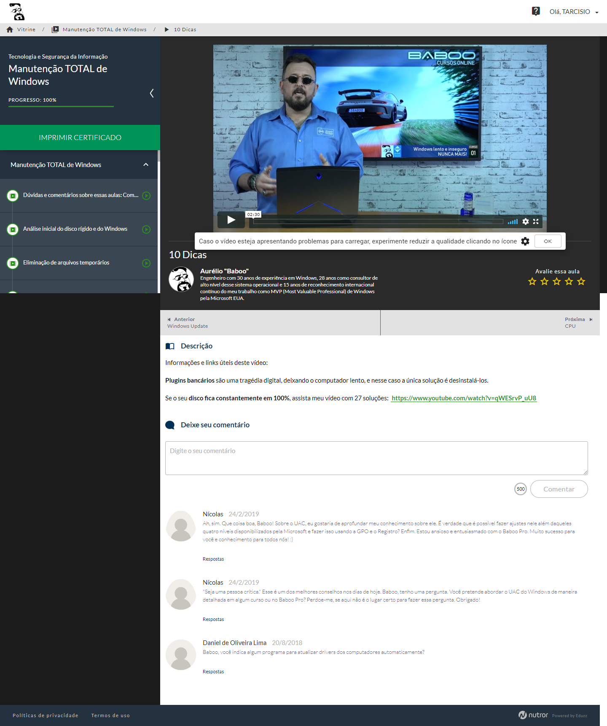Open the Olá, TARCISIO user dropdown
Image resolution: width=607 pixels, height=726 pixels.
[x=574, y=12]
